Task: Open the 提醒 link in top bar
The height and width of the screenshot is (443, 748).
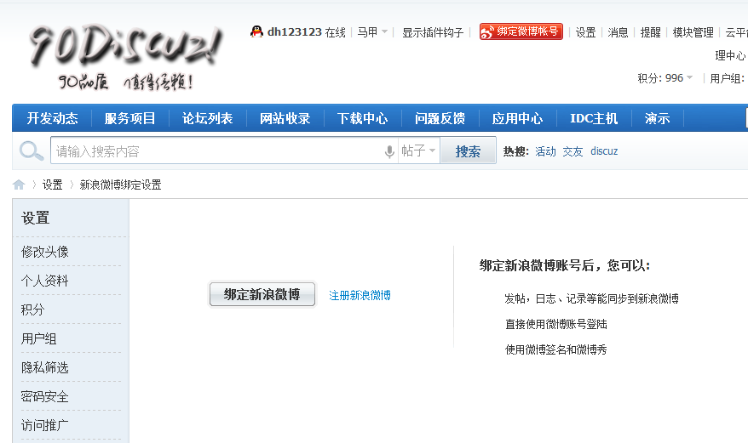Action: pyautogui.click(x=650, y=32)
